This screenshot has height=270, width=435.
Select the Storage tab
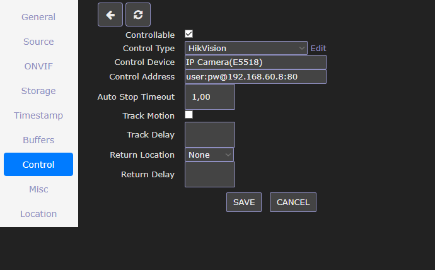[x=38, y=91]
